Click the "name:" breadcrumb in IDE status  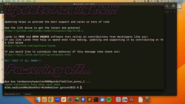(x=28, y=94)
